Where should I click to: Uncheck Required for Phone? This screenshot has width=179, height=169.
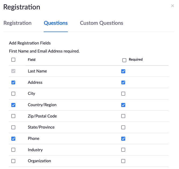123,139
